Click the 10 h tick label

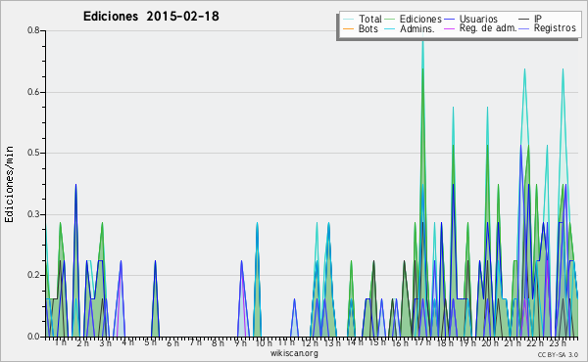pos(264,342)
